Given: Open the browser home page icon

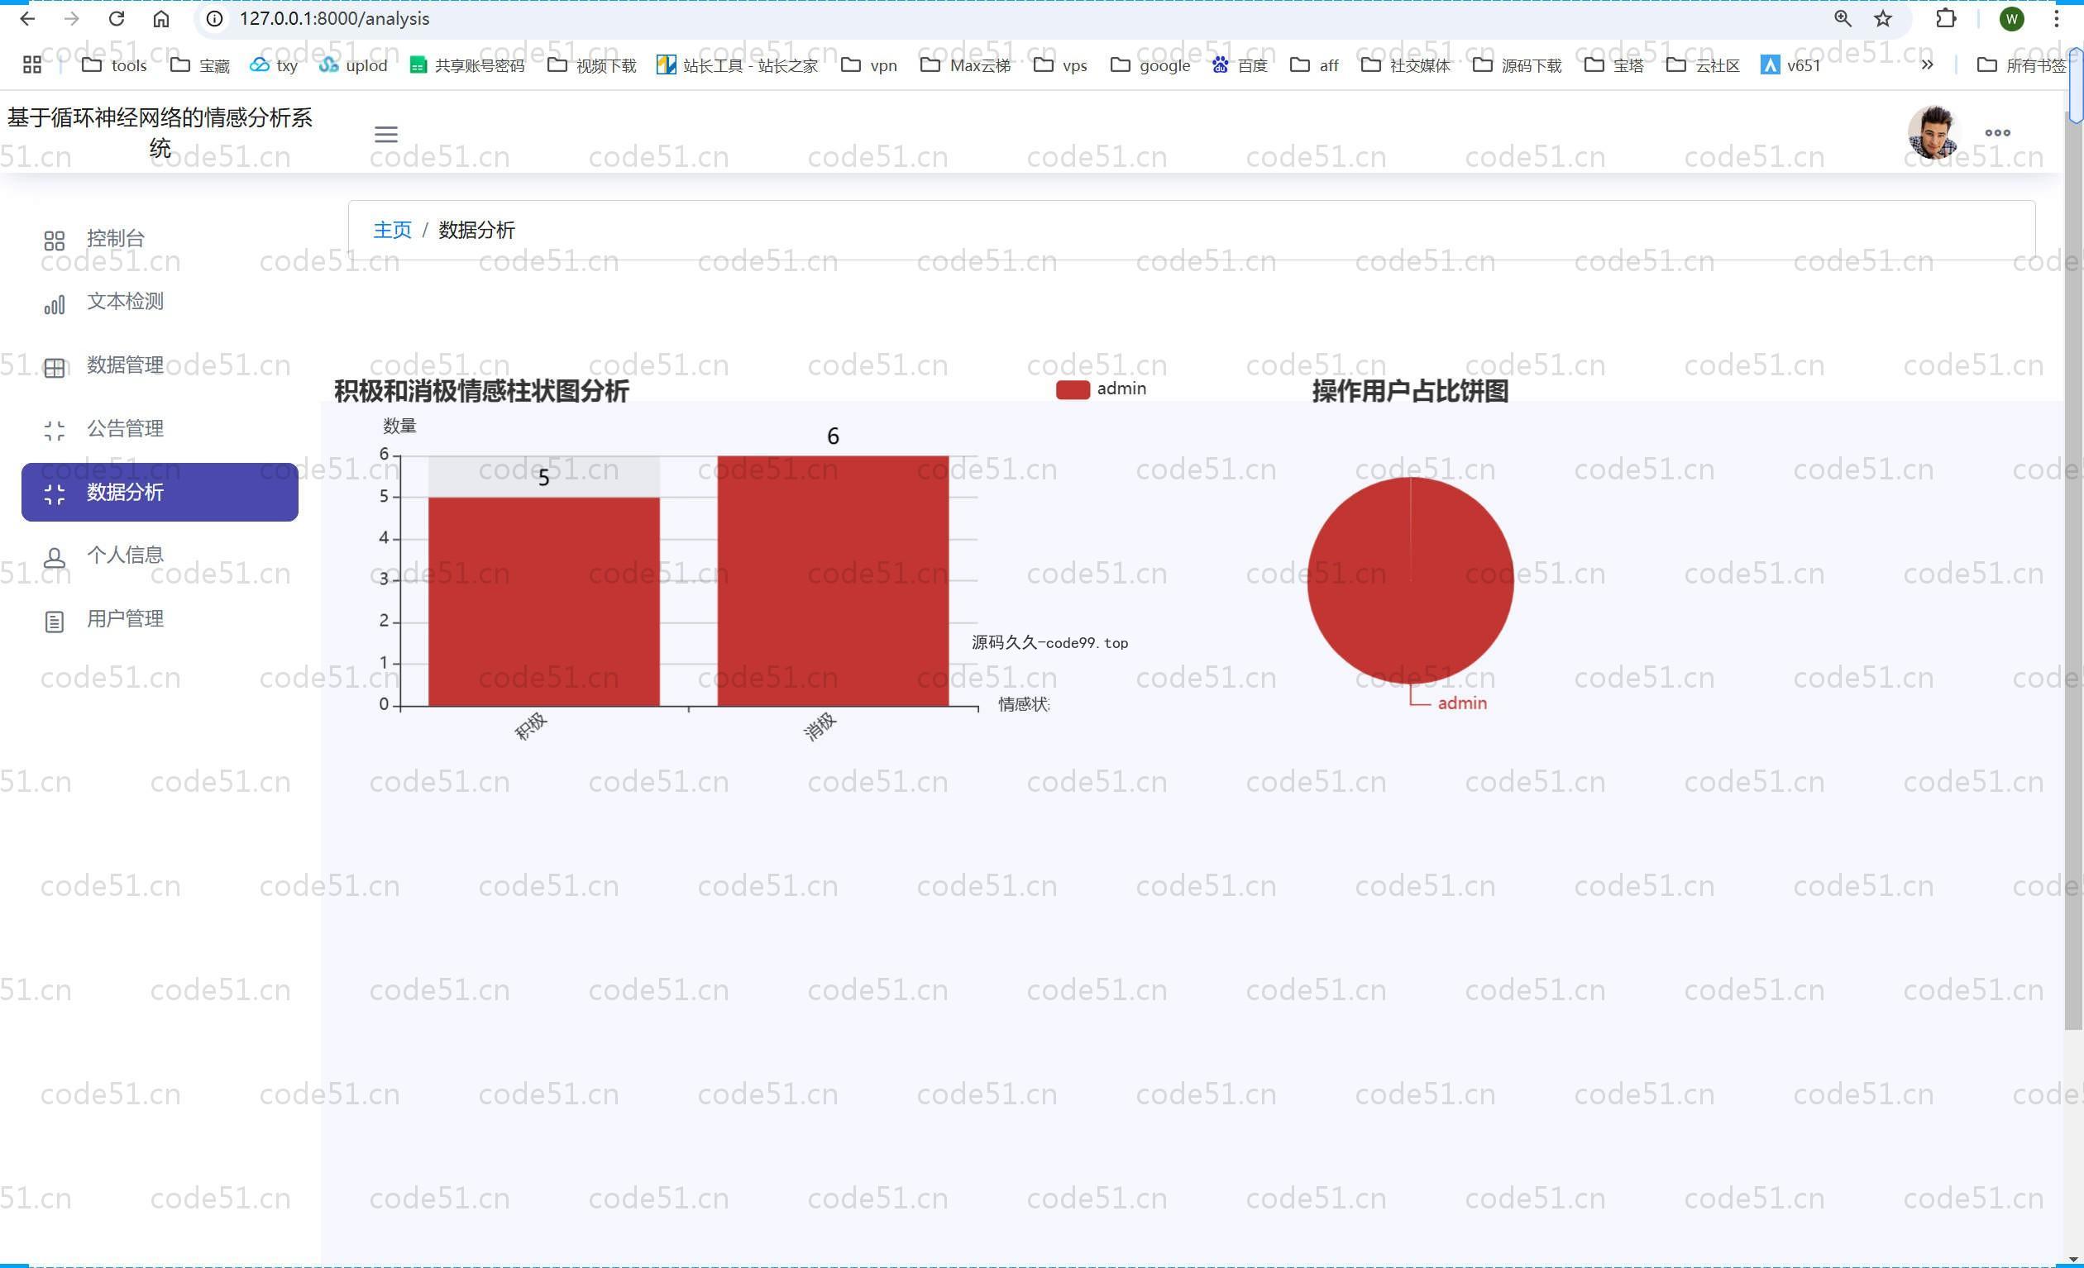Looking at the screenshot, I should point(161,18).
